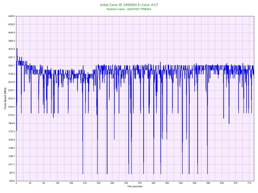Screen dimensions: 258x193
Task: Click the 2912.6 y-axis value
Action: click(x=12, y=82)
